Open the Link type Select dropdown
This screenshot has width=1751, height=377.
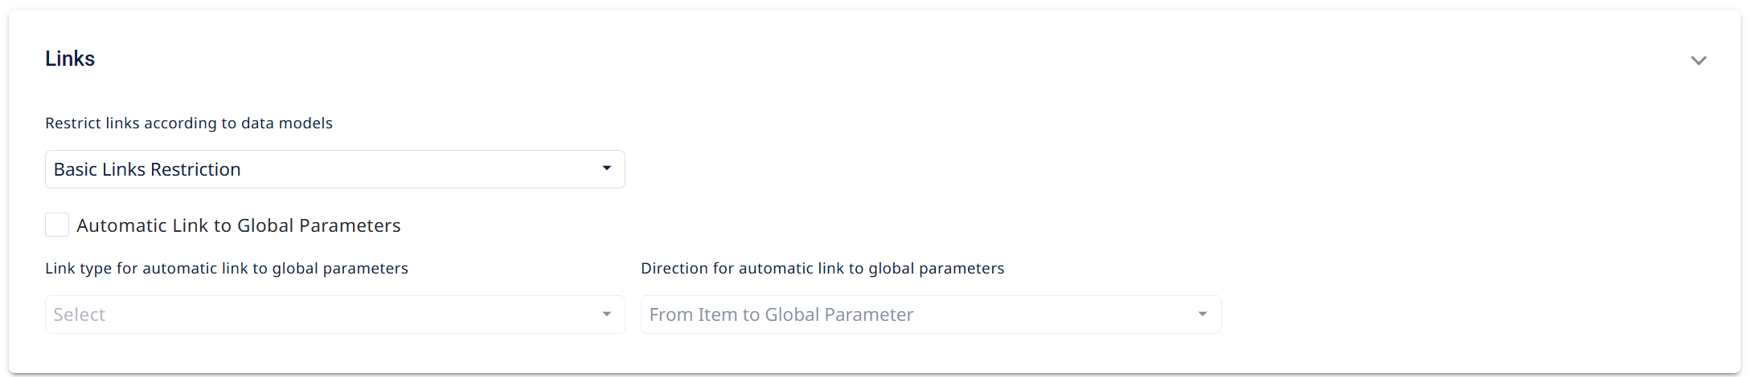pos(334,314)
